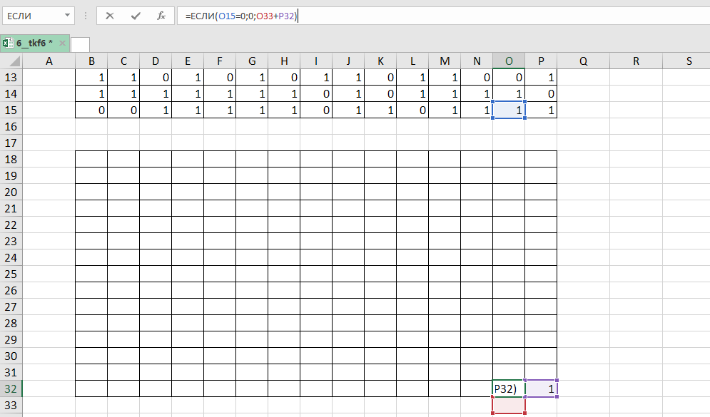This screenshot has width=710, height=417.
Task: Click the formula bar resize dots handle
Action: [86, 15]
